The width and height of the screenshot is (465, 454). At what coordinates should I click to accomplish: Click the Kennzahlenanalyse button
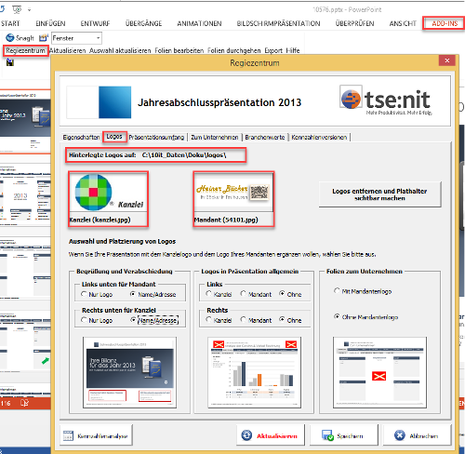(96, 435)
